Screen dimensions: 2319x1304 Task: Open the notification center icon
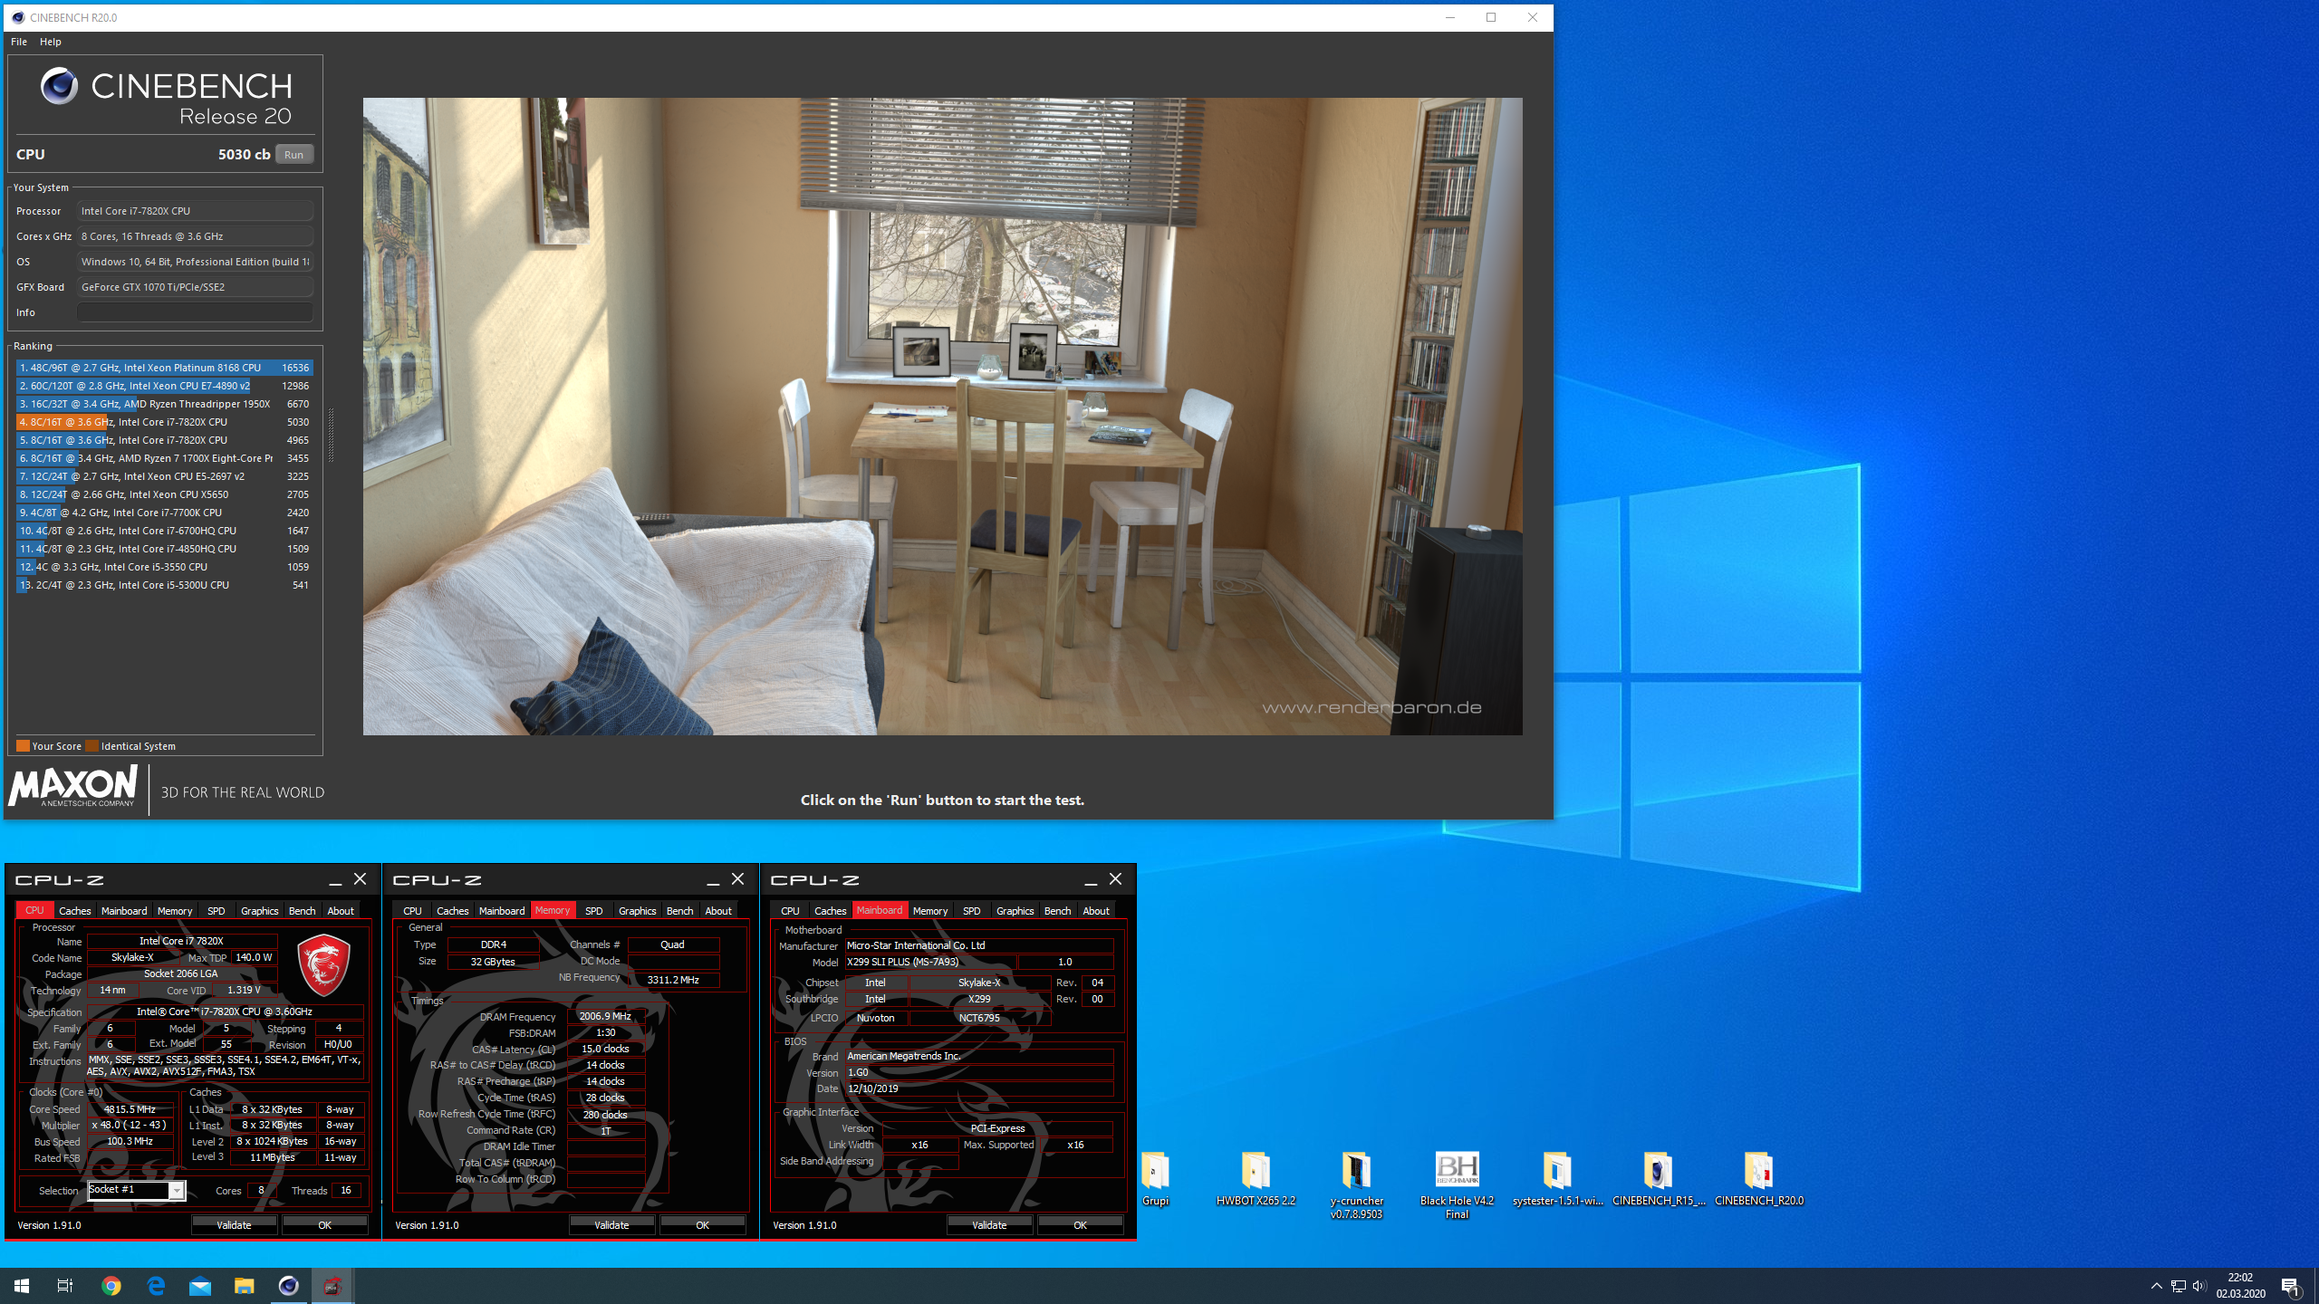pos(2291,1285)
